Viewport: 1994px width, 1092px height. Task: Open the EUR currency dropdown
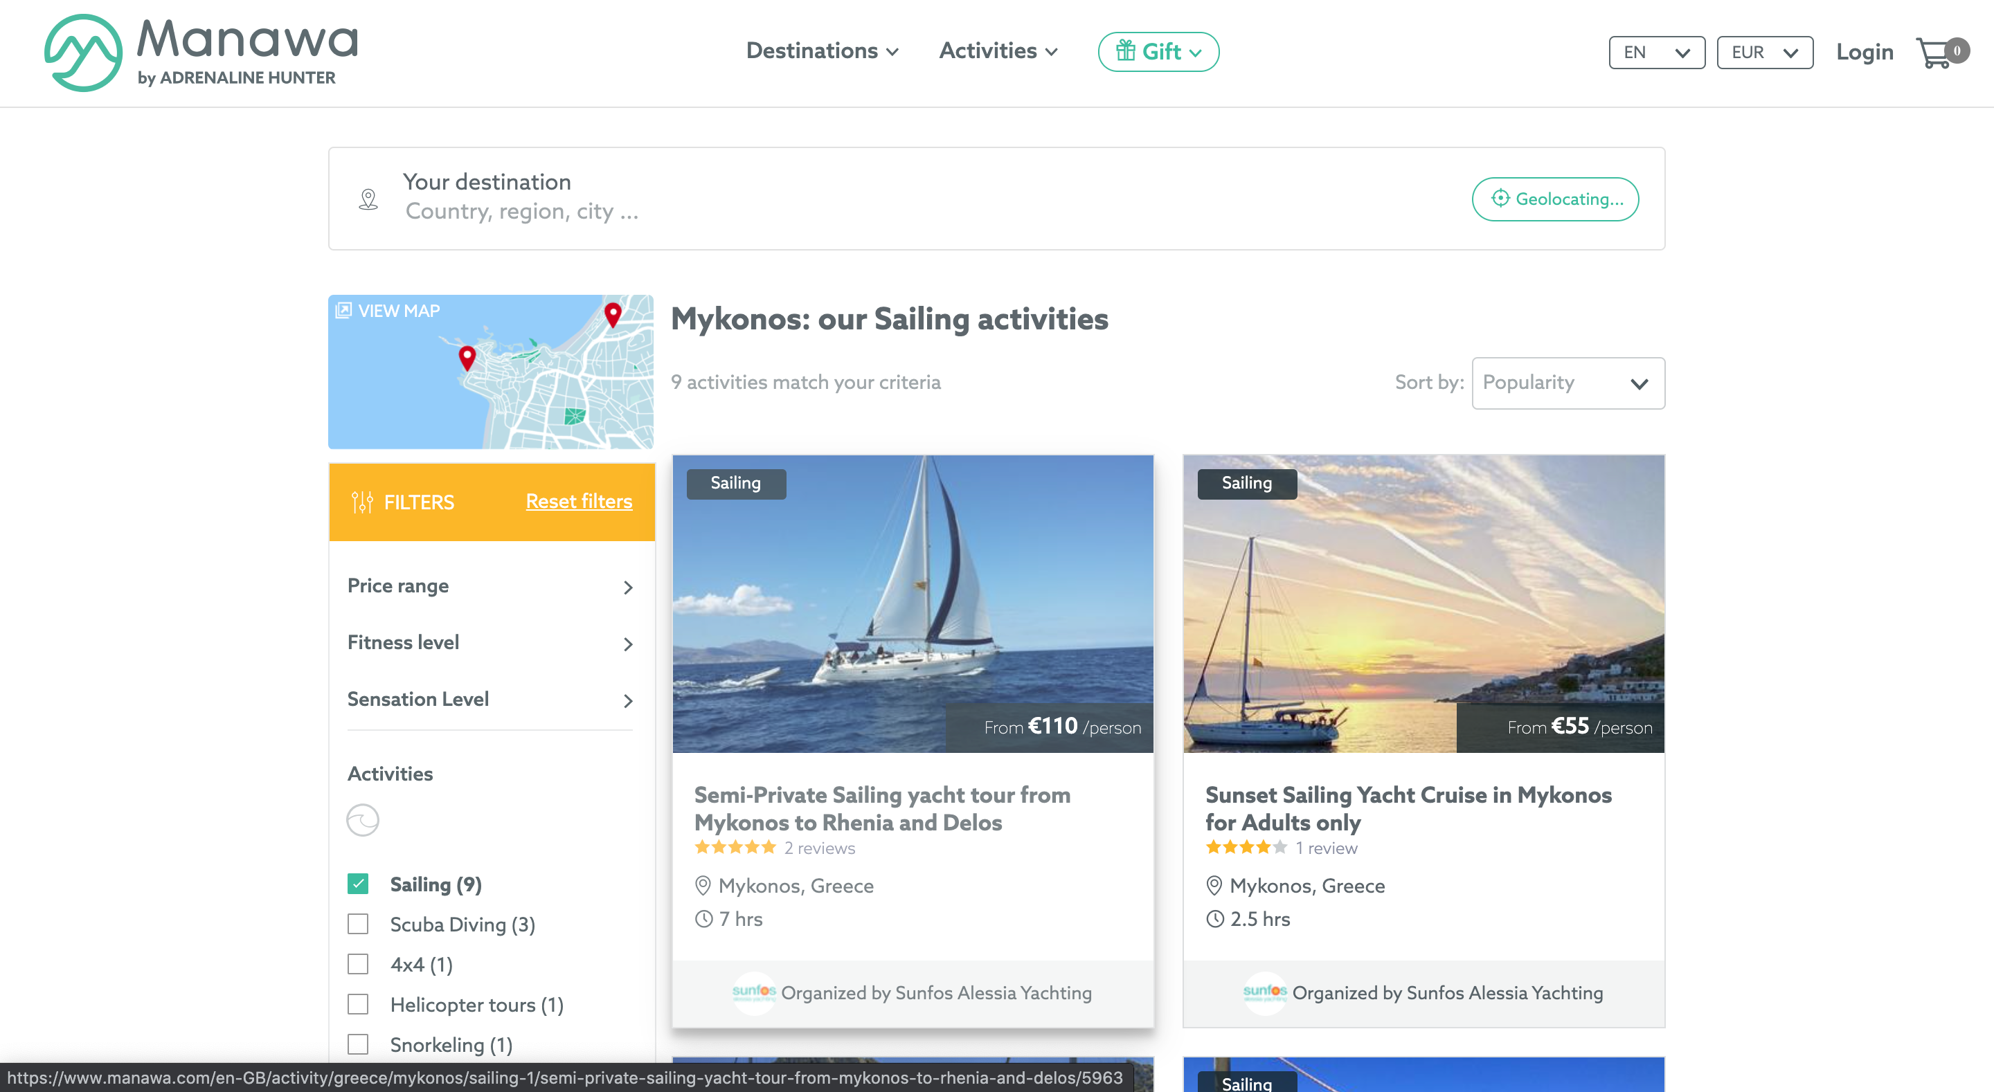(x=1764, y=53)
